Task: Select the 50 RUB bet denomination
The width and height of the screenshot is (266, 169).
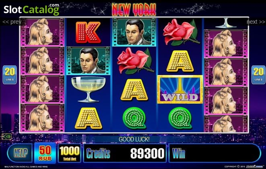Action: pyautogui.click(x=45, y=153)
